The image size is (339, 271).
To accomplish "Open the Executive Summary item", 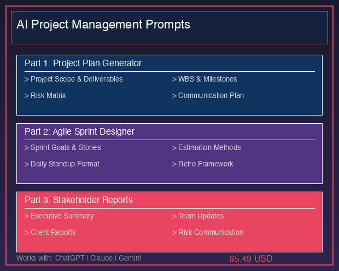I will point(59,216).
